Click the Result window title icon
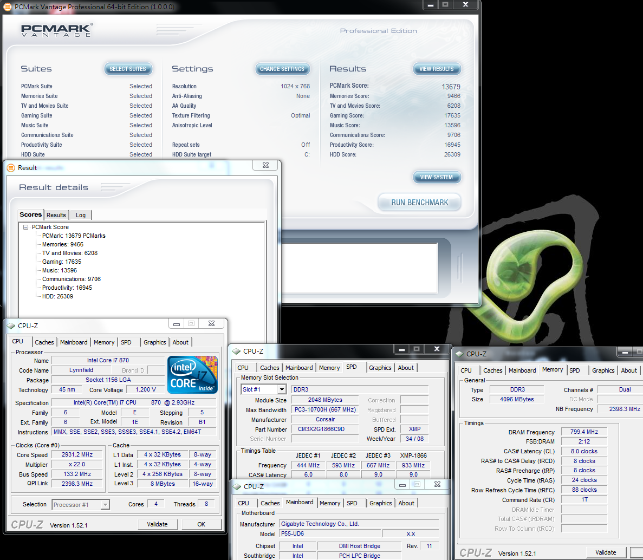Screen dimensions: 643x560 pos(10,168)
